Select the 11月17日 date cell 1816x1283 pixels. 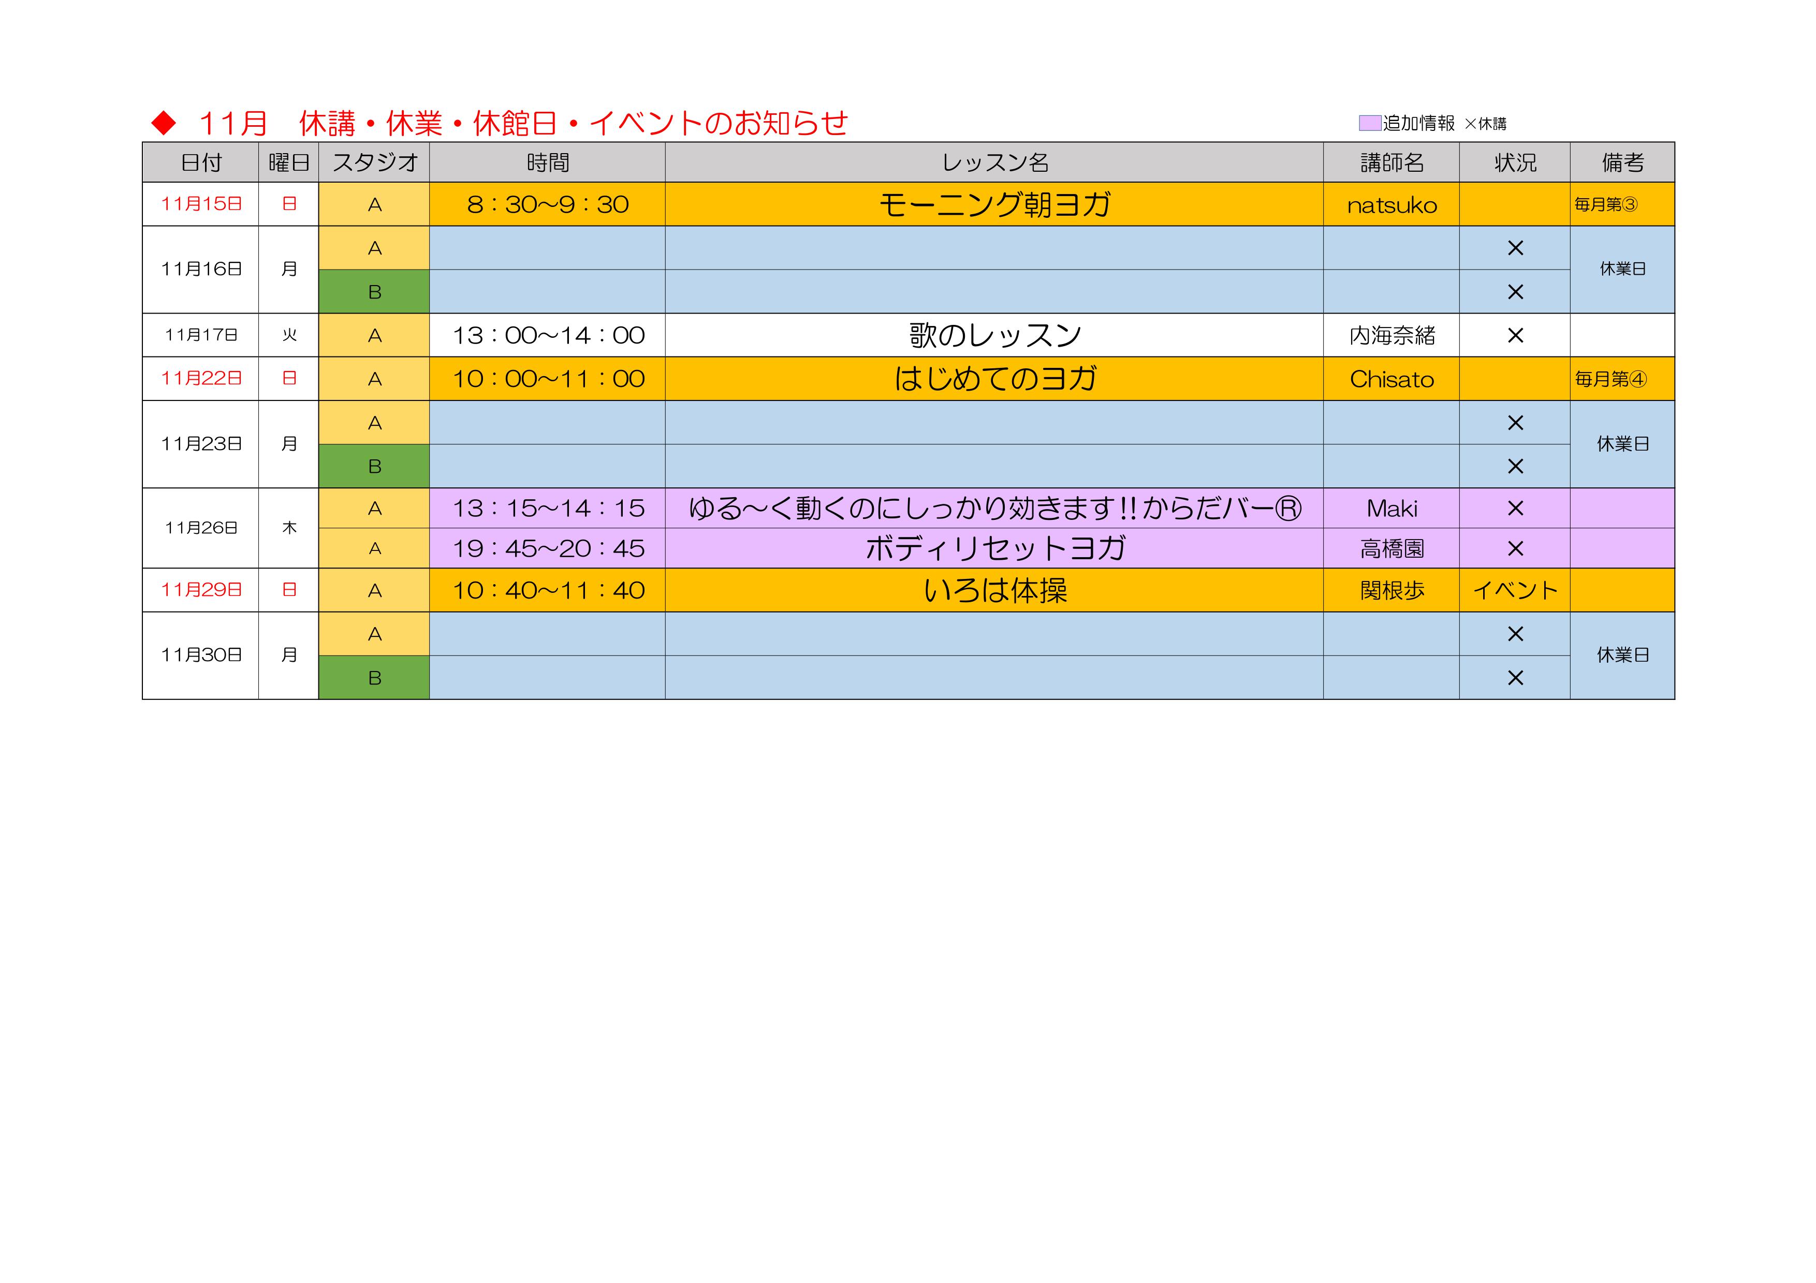pos(201,335)
